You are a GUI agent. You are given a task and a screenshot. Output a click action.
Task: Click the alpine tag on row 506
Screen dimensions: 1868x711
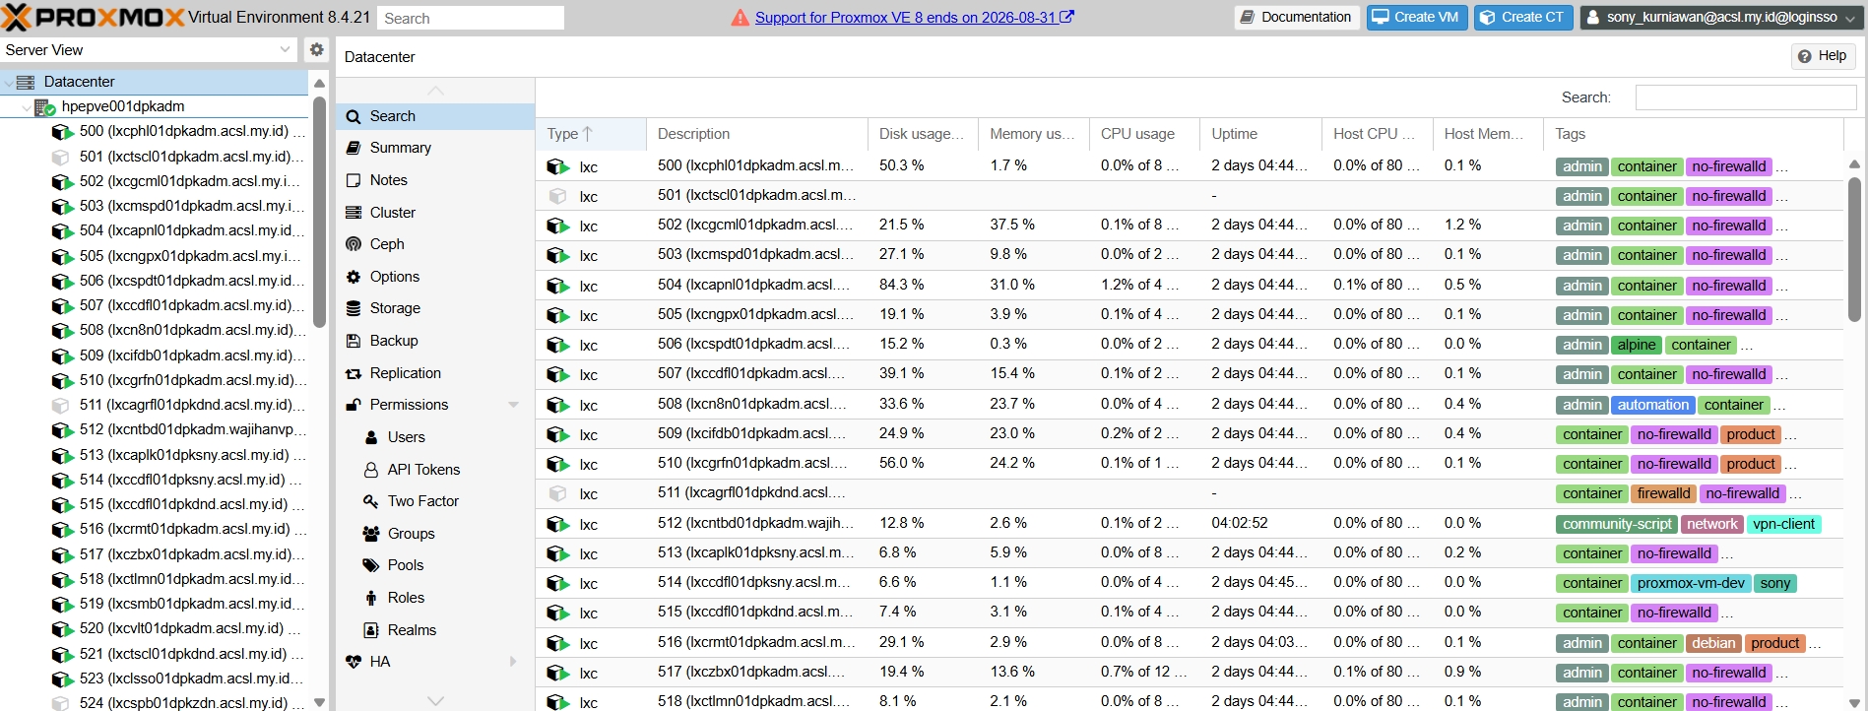tap(1637, 345)
